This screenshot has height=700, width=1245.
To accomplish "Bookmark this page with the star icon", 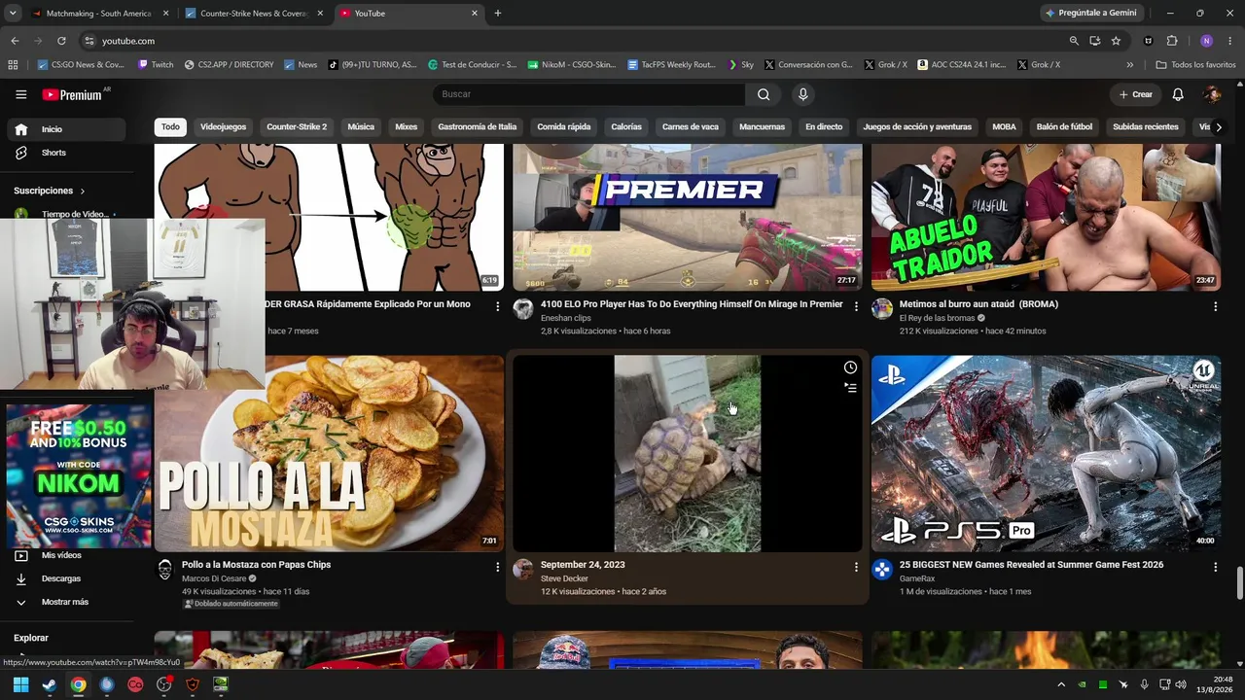I will [1116, 41].
